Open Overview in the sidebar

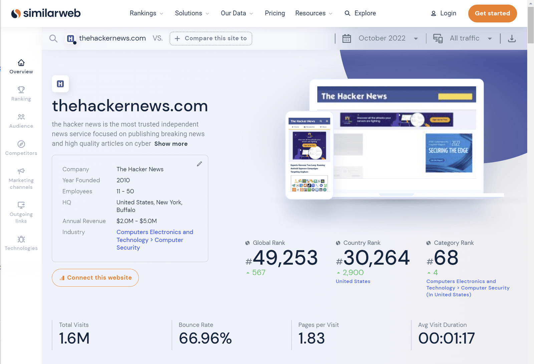pos(21,67)
